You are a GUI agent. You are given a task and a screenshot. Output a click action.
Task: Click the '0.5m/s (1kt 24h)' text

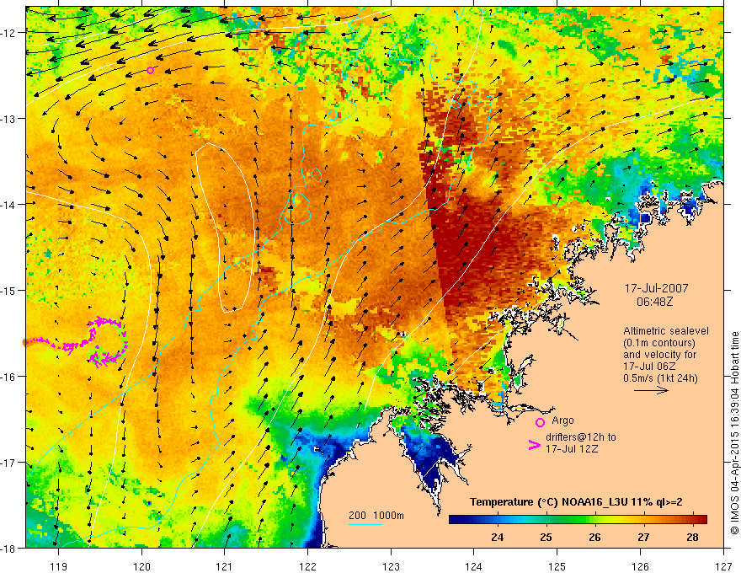[660, 378]
